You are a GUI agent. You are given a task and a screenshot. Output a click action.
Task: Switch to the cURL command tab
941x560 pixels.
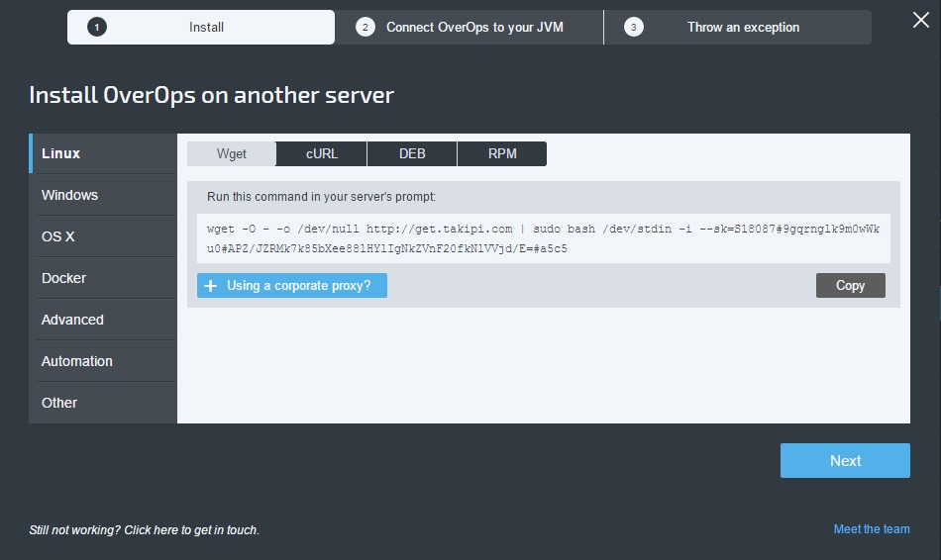[322, 153]
